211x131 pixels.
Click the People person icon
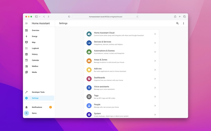pyautogui.click(x=89, y=106)
